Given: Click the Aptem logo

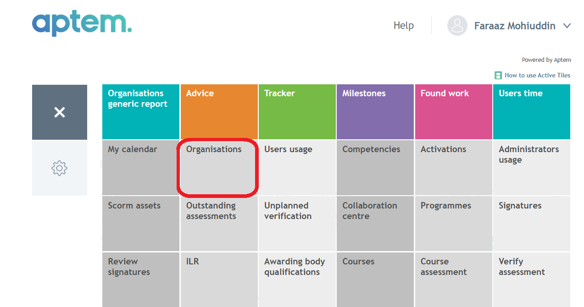Looking at the screenshot, I should pos(82,25).
